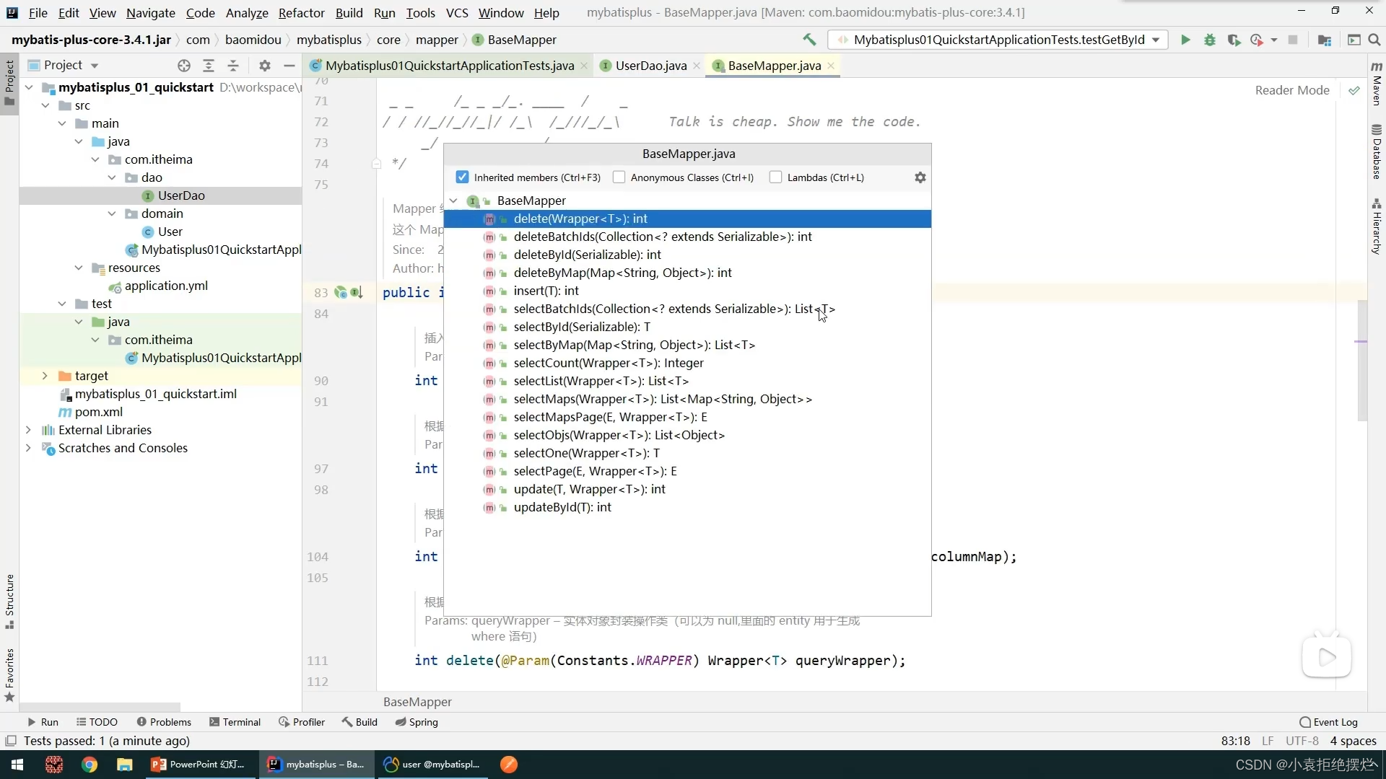Open Project Structure icon in toolbar

[1325, 40]
